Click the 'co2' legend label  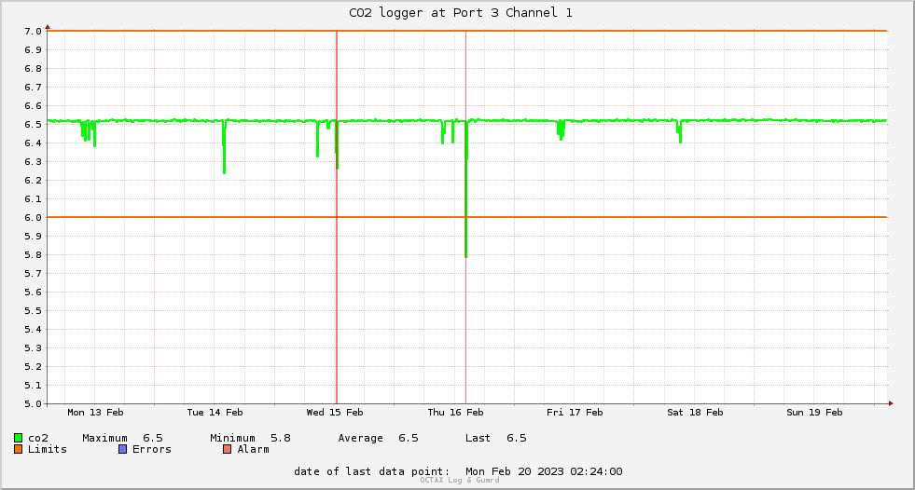[38, 438]
